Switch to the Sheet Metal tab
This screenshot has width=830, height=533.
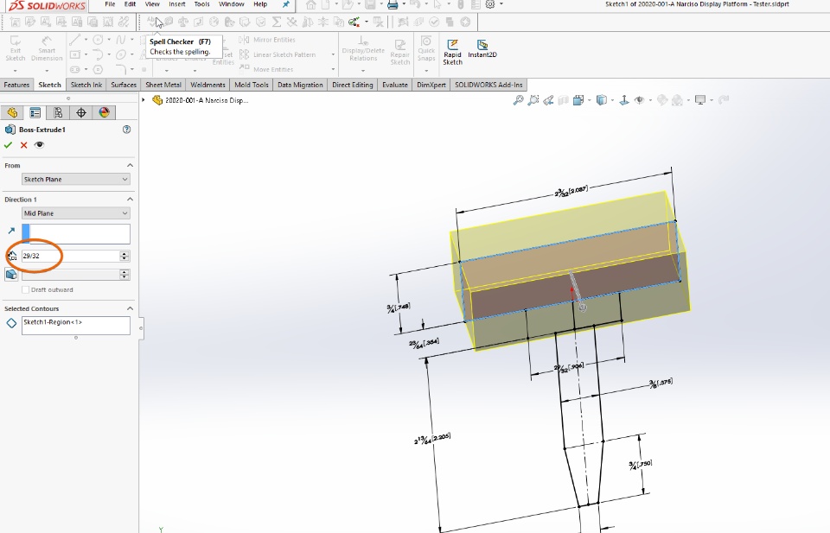(x=163, y=85)
